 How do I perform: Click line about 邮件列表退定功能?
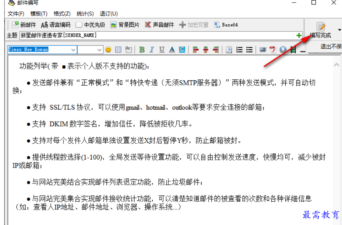click(x=115, y=182)
